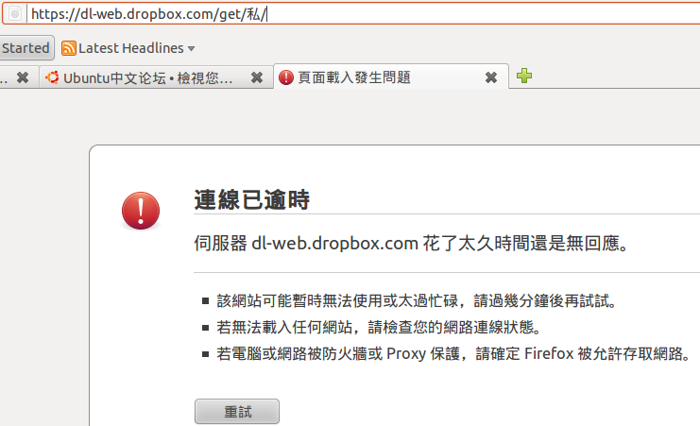Focus the dropbox URL address field

click(364, 14)
